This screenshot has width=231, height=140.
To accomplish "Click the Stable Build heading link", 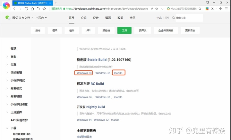I will click(97, 60).
